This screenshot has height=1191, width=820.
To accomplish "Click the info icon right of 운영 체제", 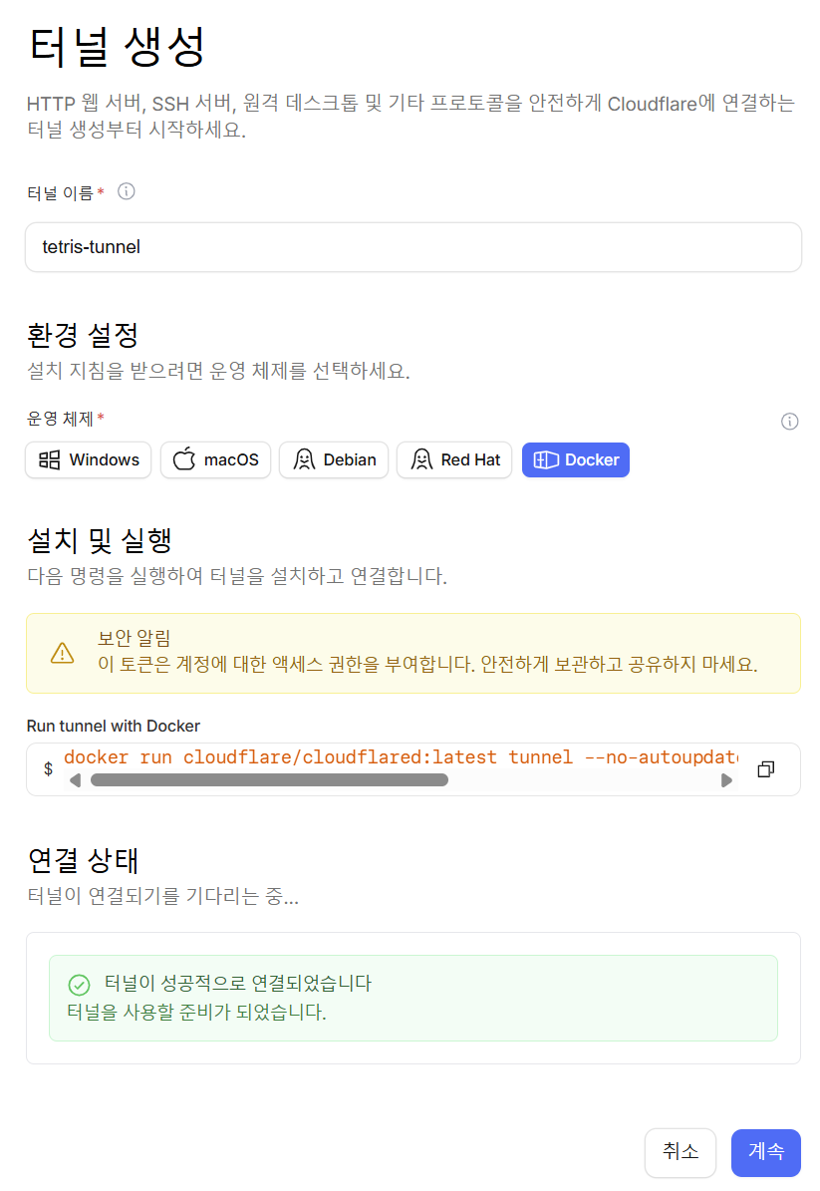I will click(789, 422).
